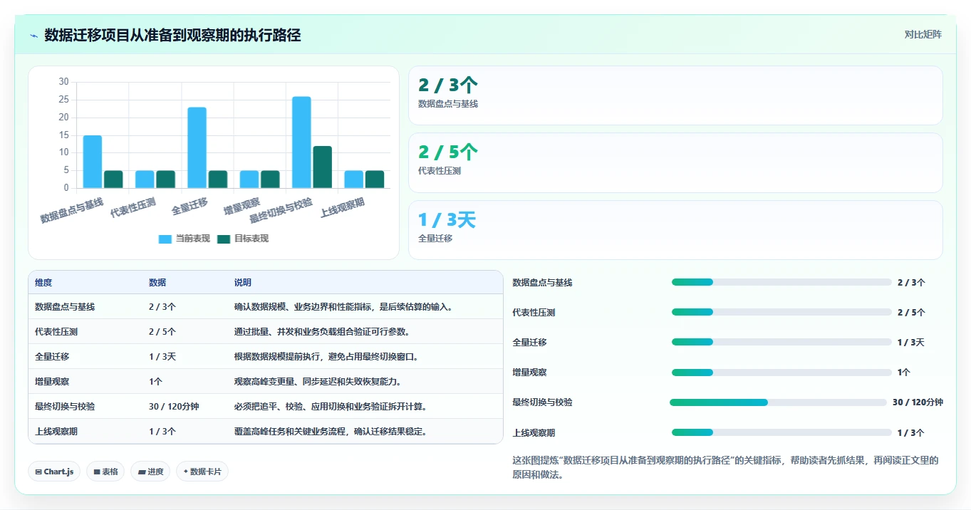
Task: Click the 对比矩阵 label in header
Action: (x=923, y=34)
